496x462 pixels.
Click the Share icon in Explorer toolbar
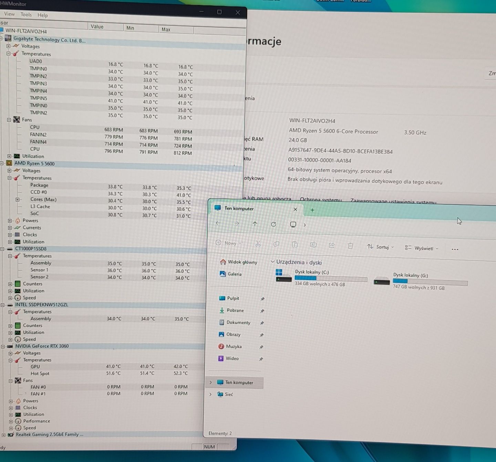332,245
